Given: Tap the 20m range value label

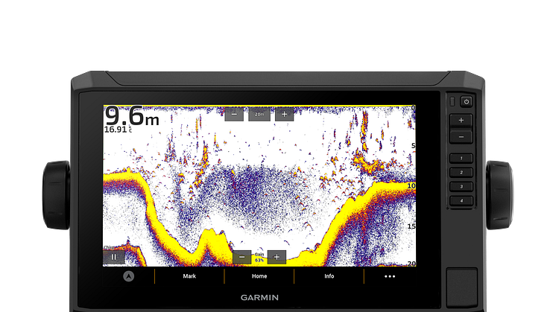Looking at the screenshot, I should 259,115.
